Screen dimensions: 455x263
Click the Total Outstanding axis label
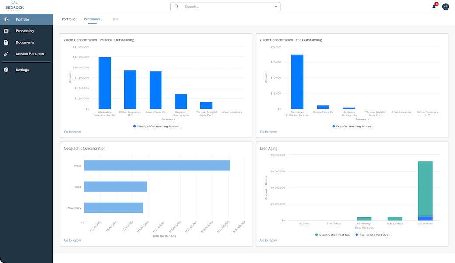click(x=164, y=236)
